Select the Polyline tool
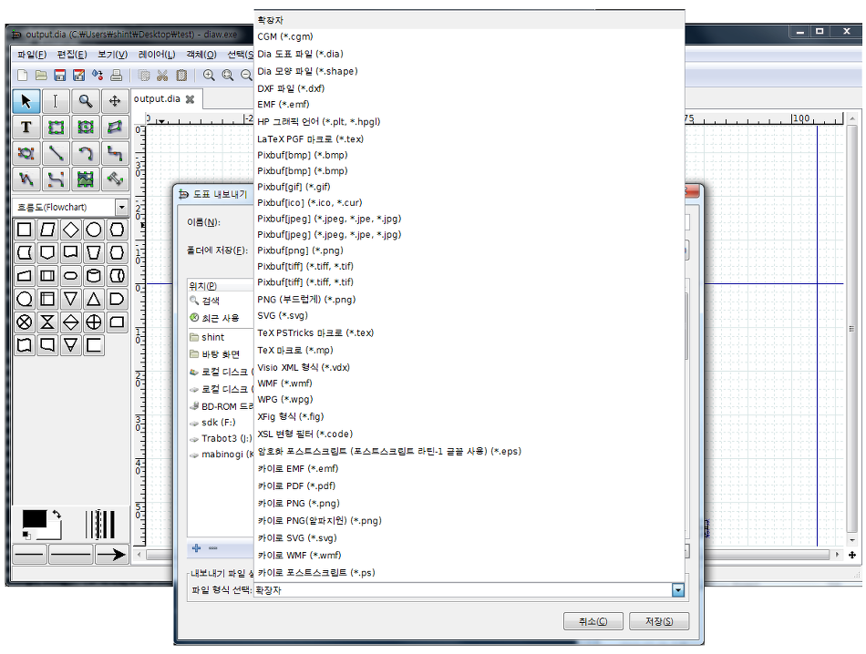The image size is (866, 654). tap(26, 179)
